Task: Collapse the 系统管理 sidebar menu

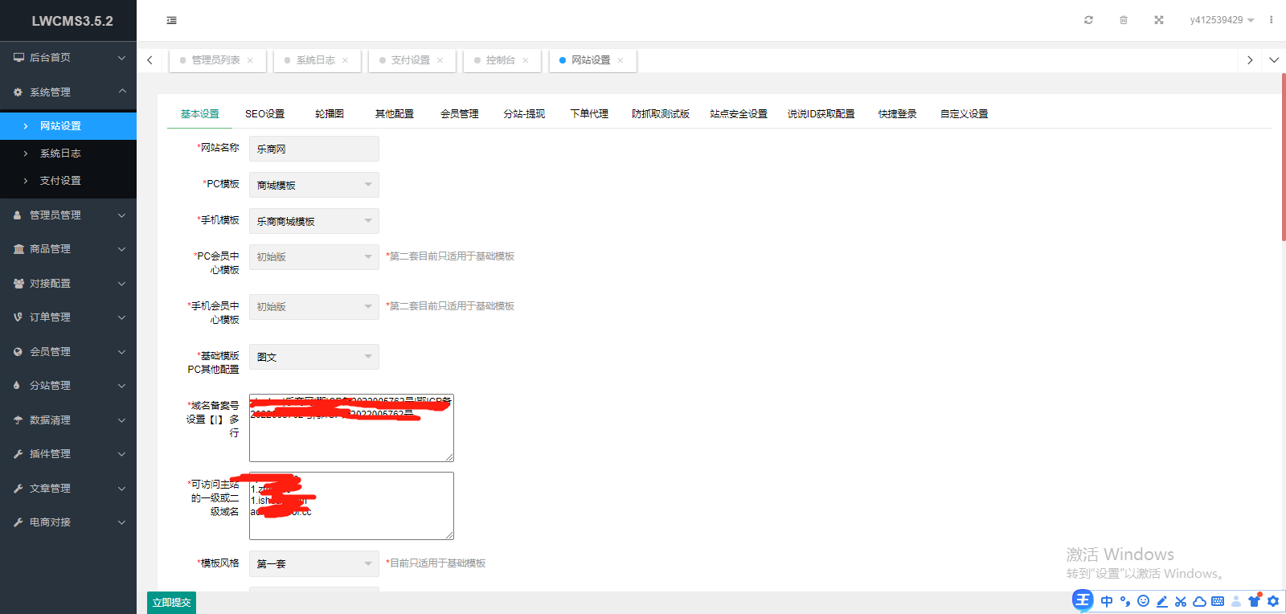Action: click(68, 92)
